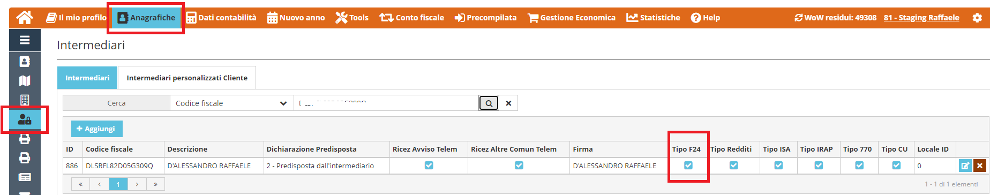
Task: Open the map icon in sidebar
Action: (25, 81)
